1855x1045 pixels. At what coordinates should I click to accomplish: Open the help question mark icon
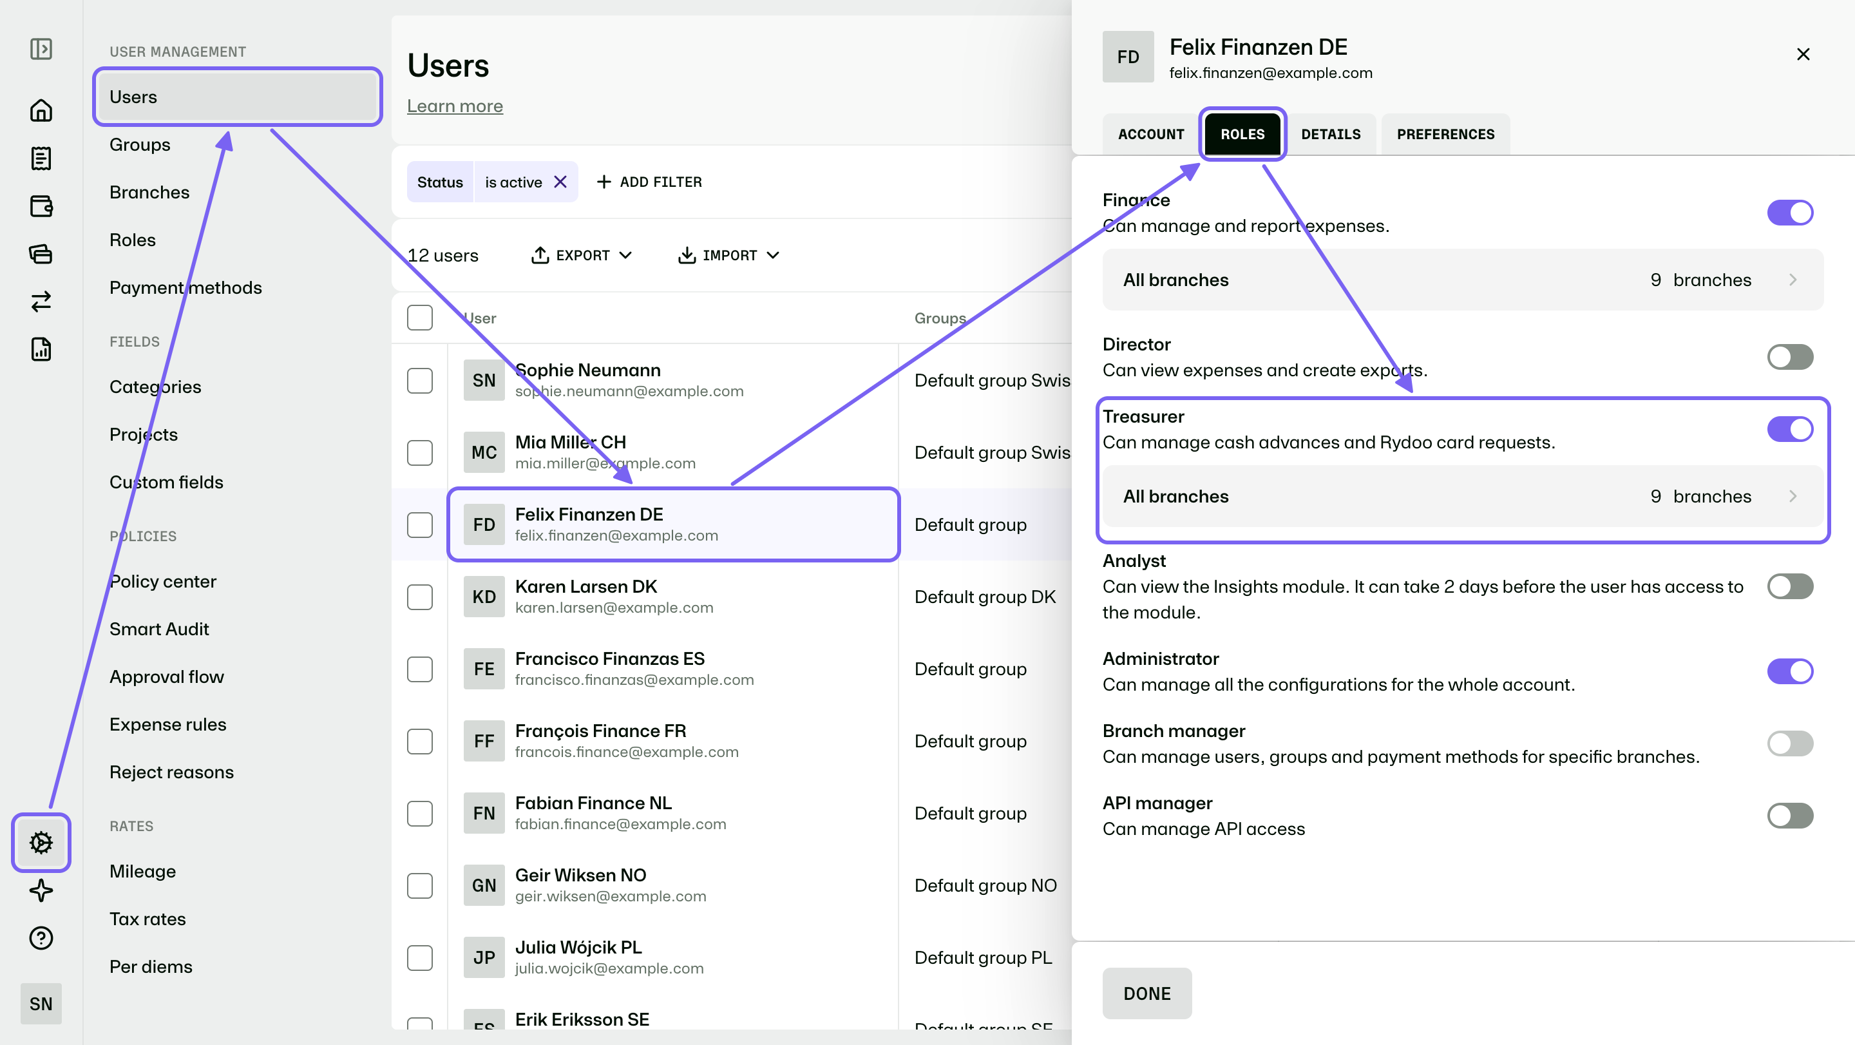point(41,939)
